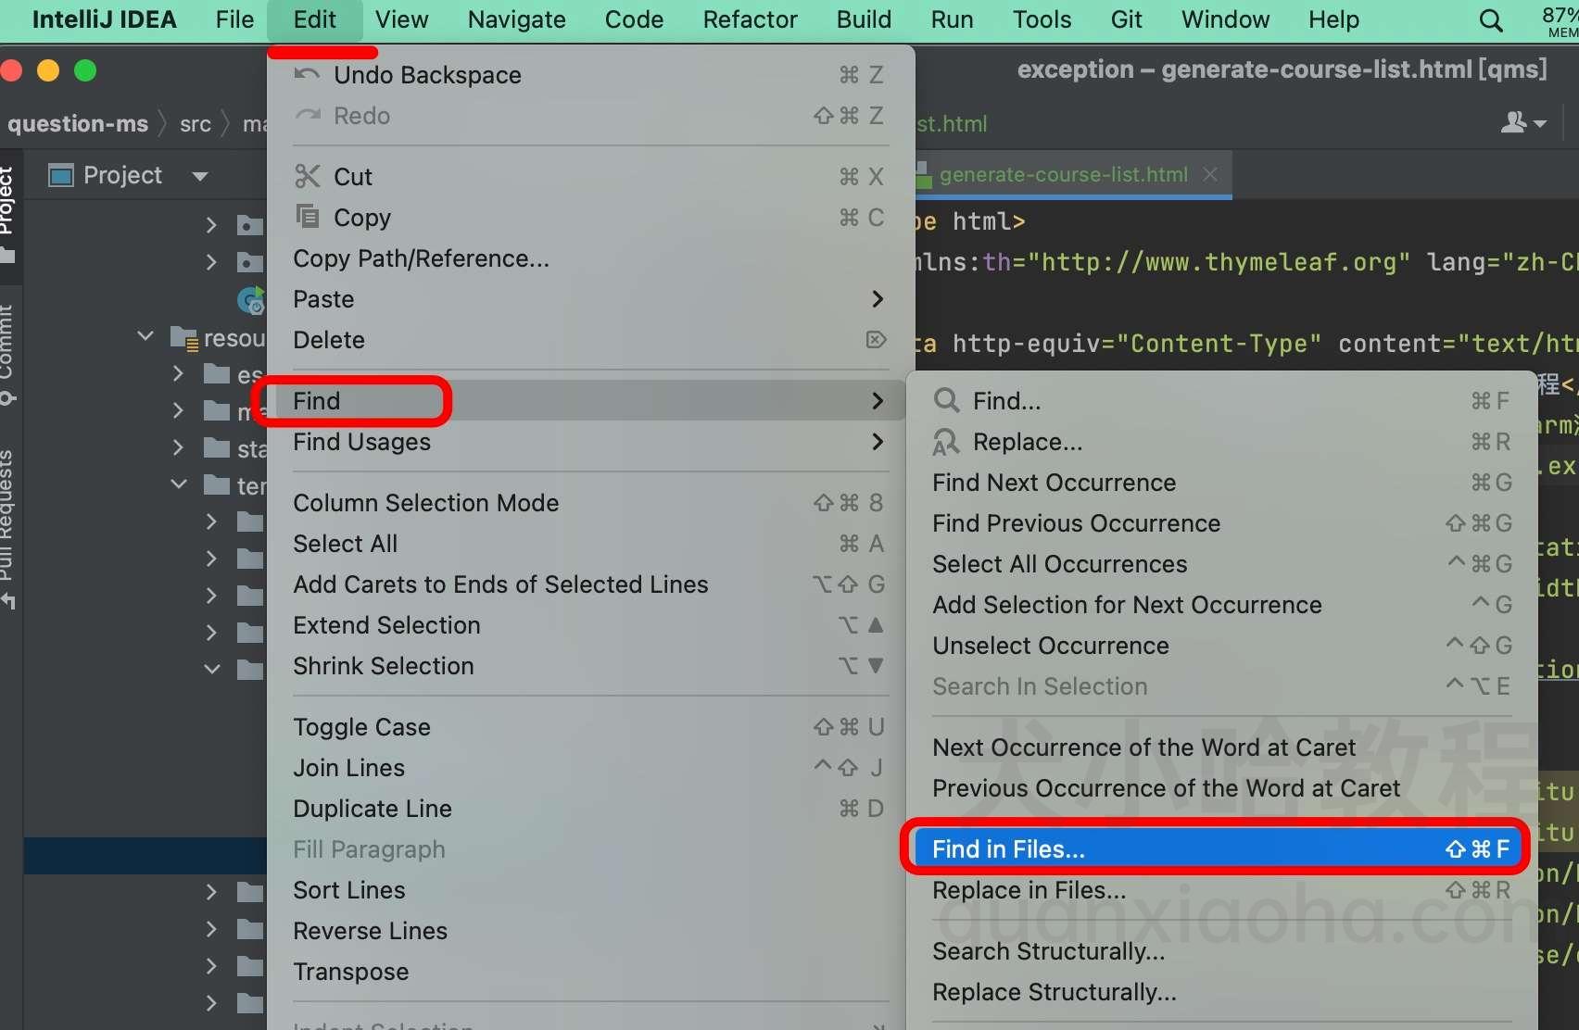Choose Unselect Occurrence
The image size is (1579, 1030).
(1221, 646)
